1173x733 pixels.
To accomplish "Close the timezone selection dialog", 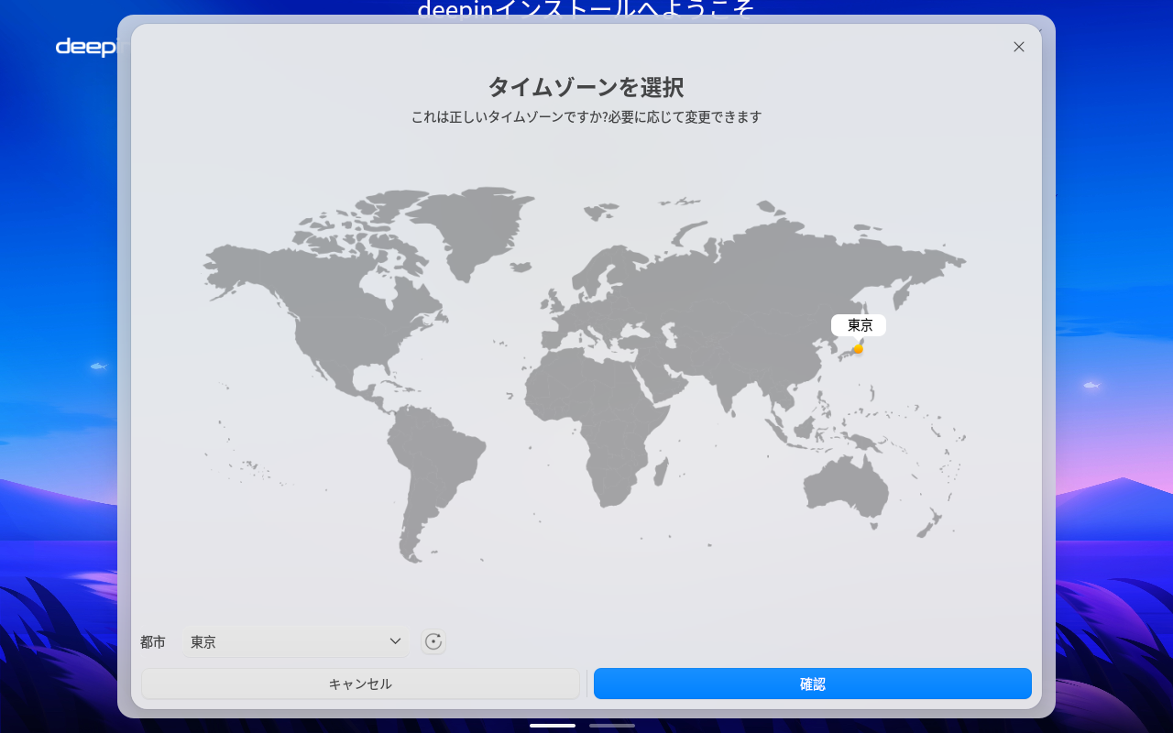I will [1019, 47].
